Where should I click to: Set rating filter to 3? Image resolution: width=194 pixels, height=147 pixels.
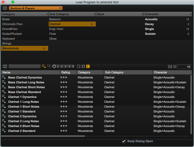point(65,66)
